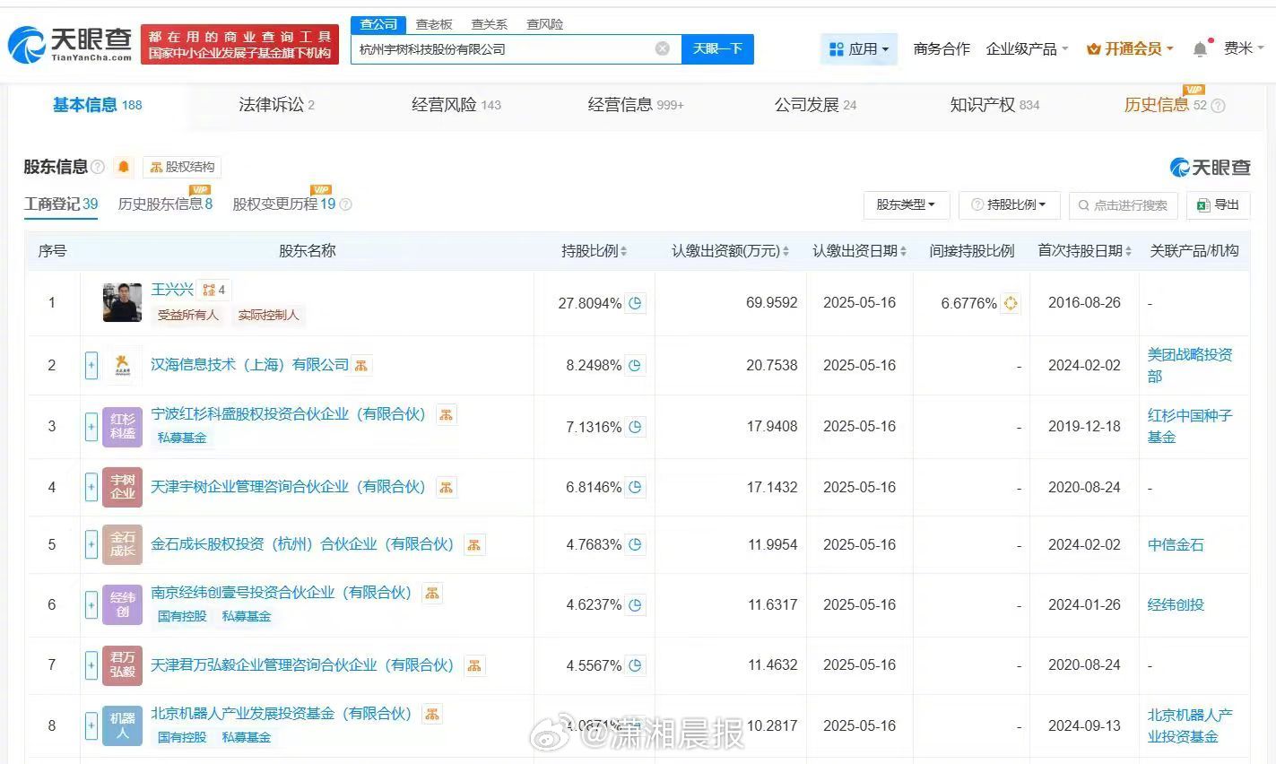This screenshot has width=1276, height=764.
Task: Expand row 2 汉海信息技术 shareholder details
Action: (x=91, y=365)
